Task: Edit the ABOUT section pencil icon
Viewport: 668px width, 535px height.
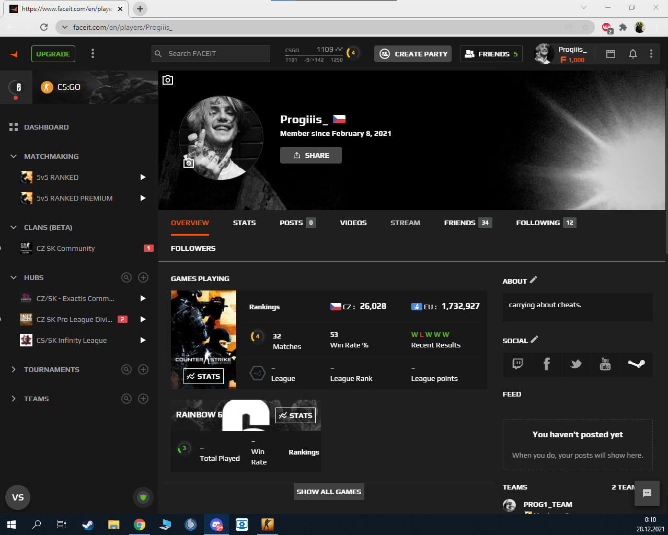Action: click(x=533, y=280)
